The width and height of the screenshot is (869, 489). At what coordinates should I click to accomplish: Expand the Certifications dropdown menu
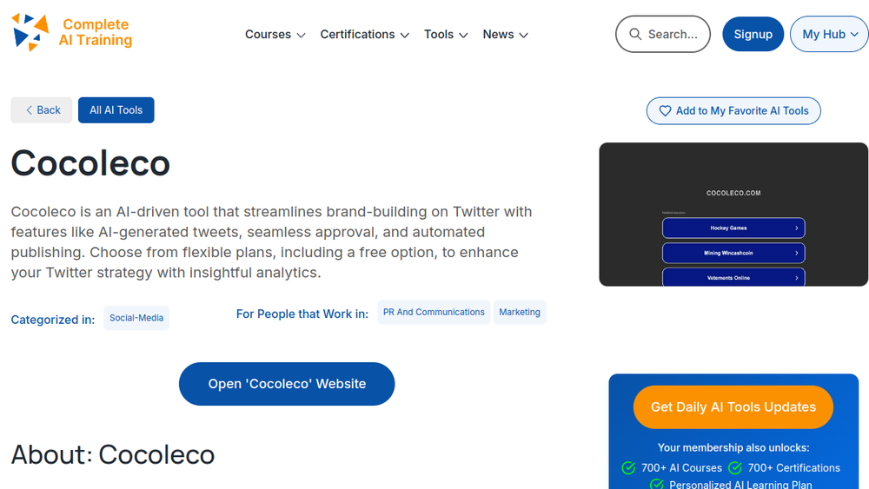[x=365, y=35]
